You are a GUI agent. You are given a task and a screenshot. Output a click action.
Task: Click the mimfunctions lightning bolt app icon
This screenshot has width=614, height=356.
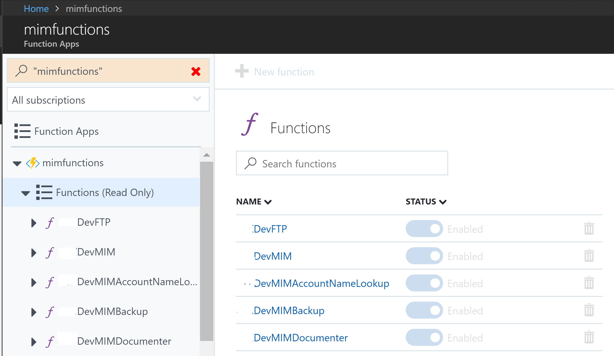(33, 163)
